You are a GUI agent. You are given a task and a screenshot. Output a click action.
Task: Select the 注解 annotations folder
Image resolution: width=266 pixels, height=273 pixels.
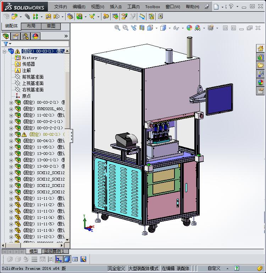pos(26,70)
